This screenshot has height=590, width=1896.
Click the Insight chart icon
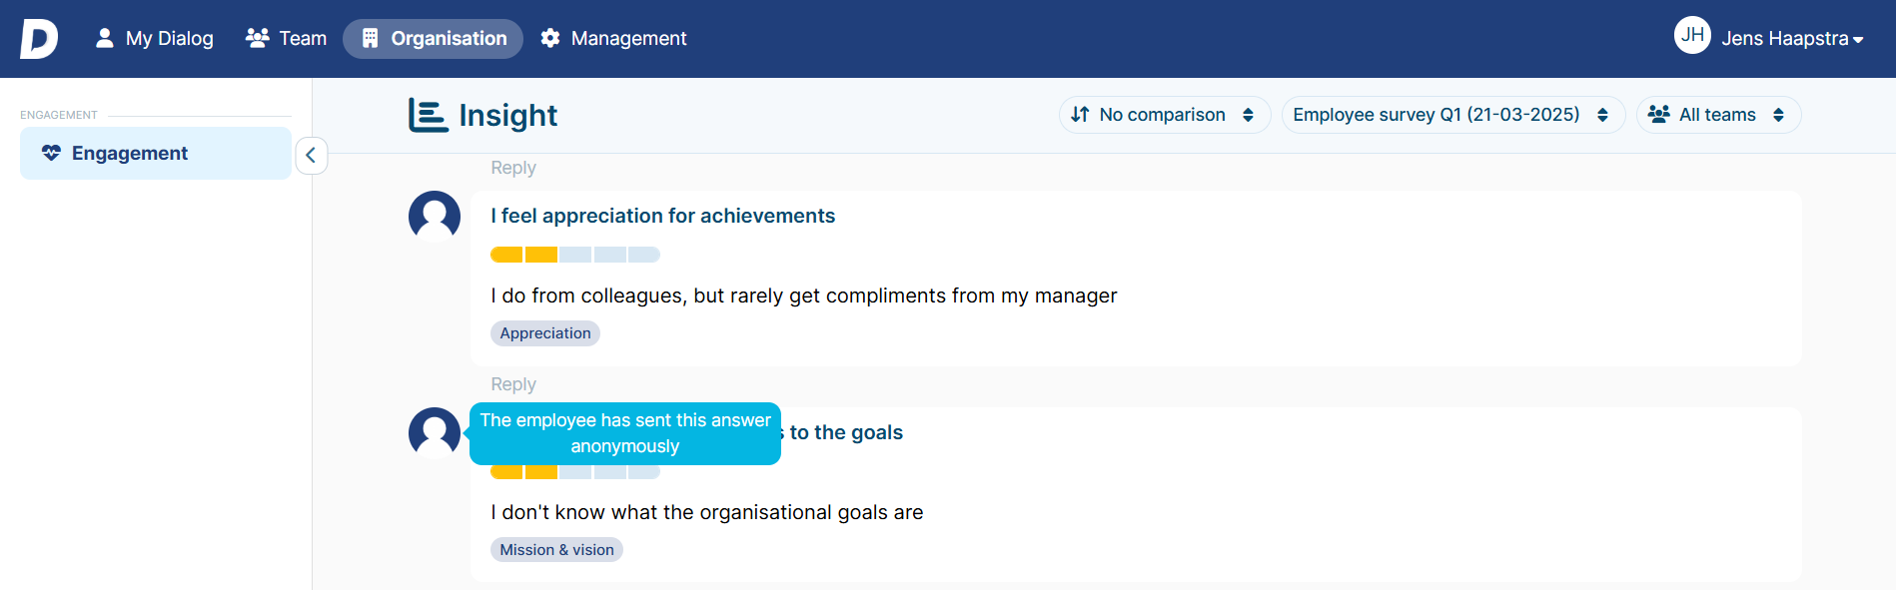[428, 115]
